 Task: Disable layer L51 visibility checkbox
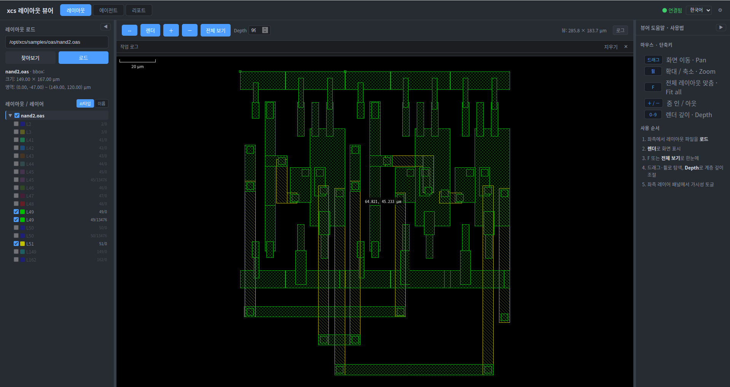click(16, 244)
